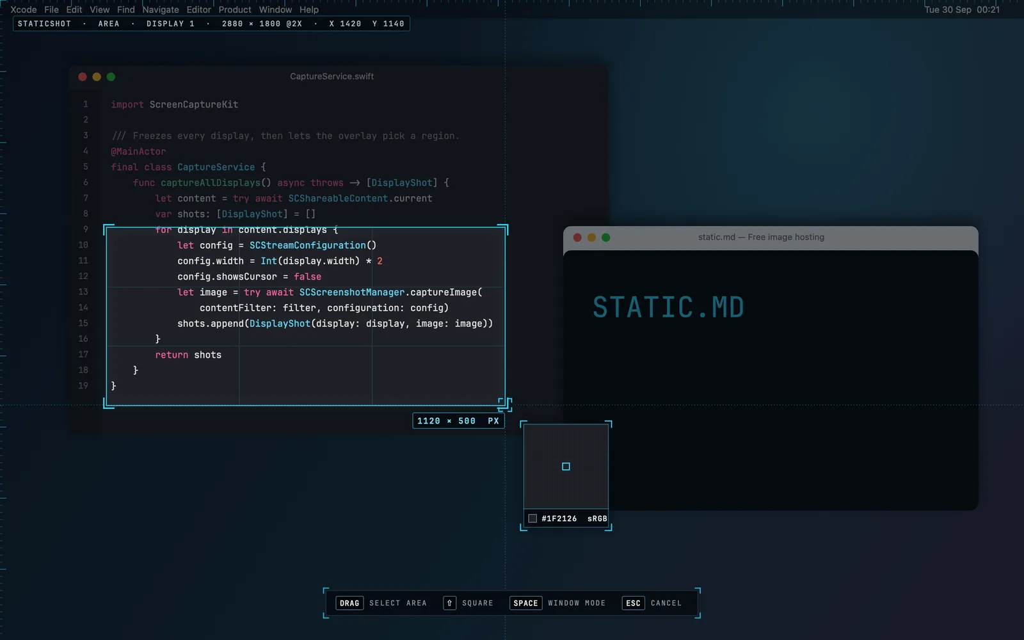This screenshot has width=1024, height=640.
Task: Click the SELECT AREA label
Action: click(x=397, y=603)
